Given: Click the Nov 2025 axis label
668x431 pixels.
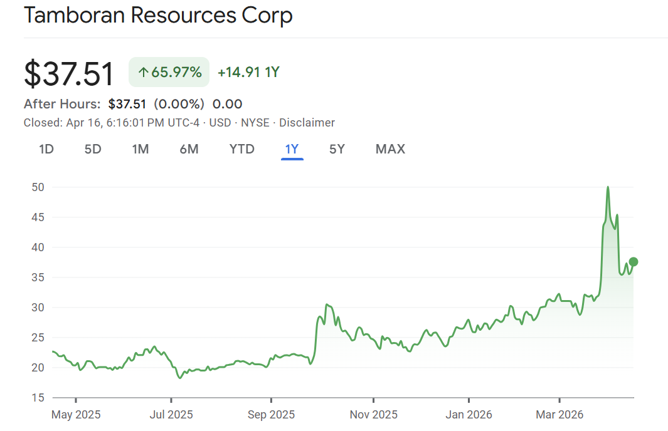Looking at the screenshot, I should [373, 415].
